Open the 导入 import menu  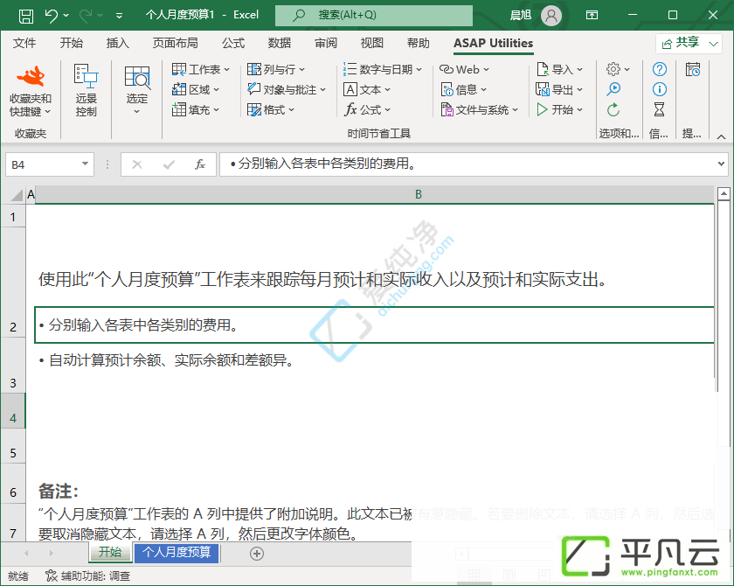click(x=559, y=69)
